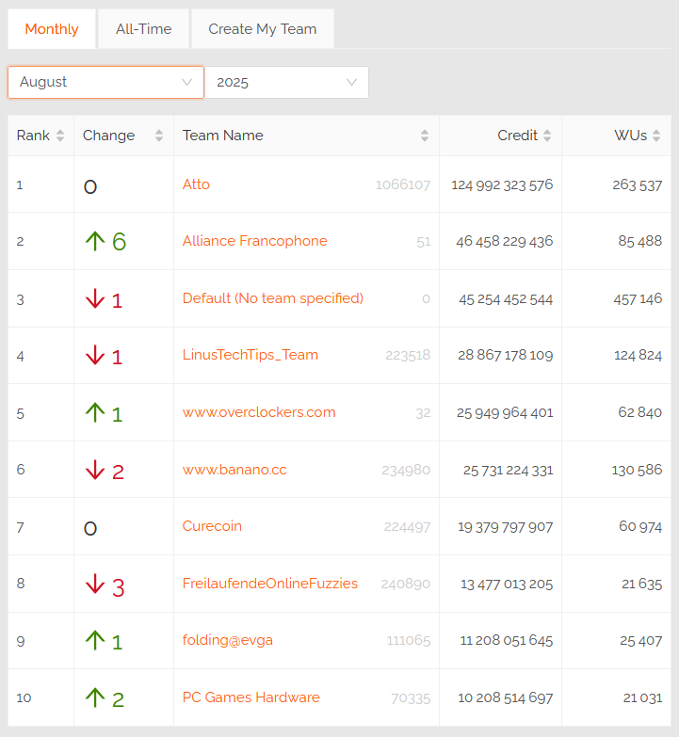Open Curecoin team details
This screenshot has width=679, height=737.
click(x=212, y=526)
